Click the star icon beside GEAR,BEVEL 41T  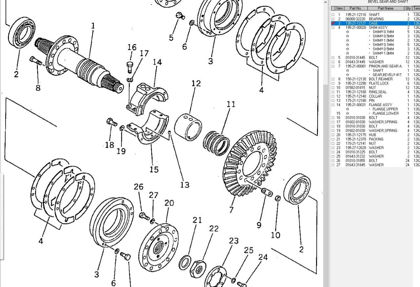click(347, 75)
